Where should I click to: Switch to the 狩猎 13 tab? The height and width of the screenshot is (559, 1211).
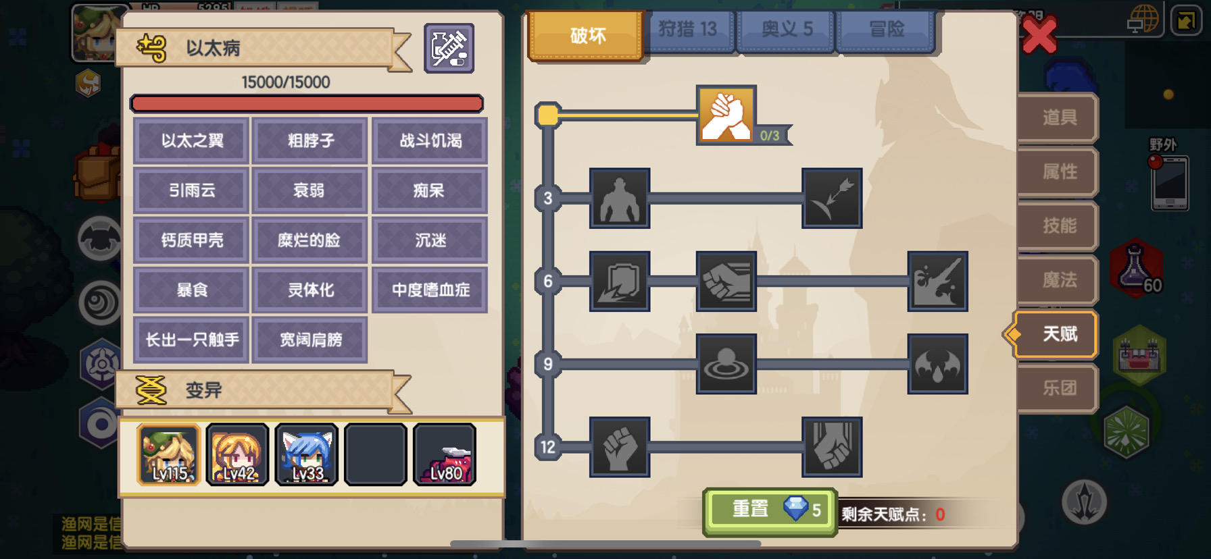click(687, 30)
